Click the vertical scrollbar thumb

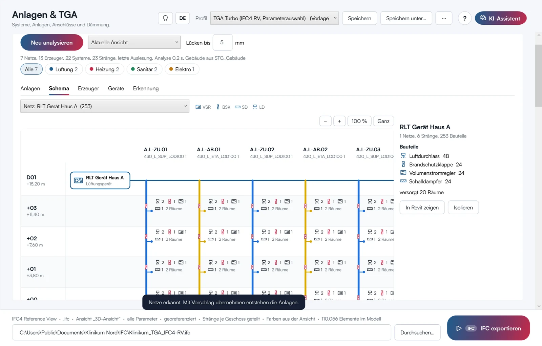tap(539, 75)
